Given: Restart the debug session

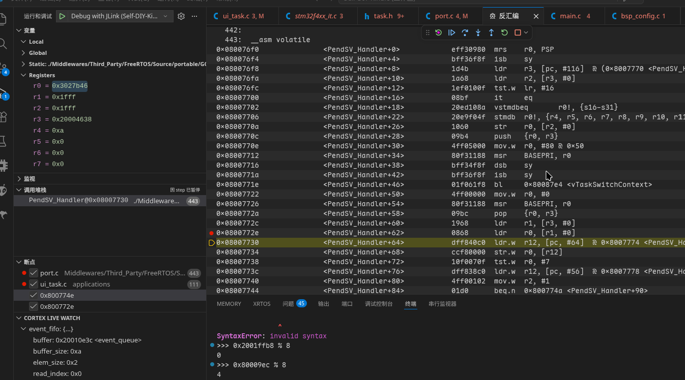Looking at the screenshot, I should (x=504, y=33).
